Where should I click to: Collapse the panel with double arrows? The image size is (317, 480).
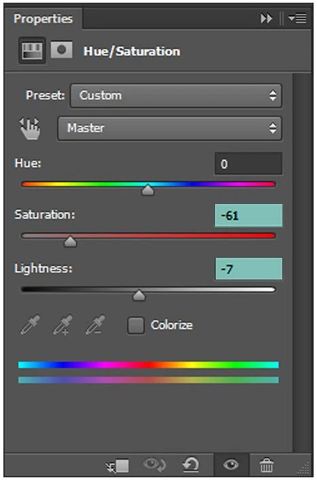coord(266,18)
